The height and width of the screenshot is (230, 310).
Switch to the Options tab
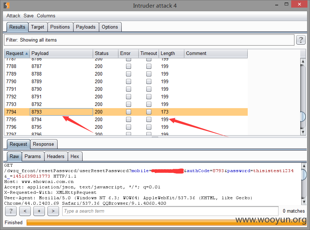click(x=110, y=27)
